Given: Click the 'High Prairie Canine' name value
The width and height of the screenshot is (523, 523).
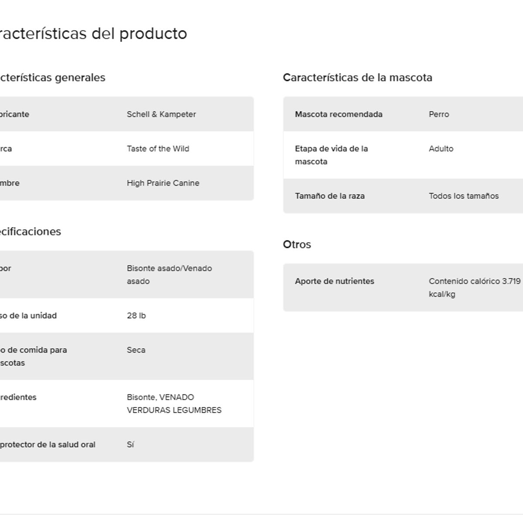Looking at the screenshot, I should coord(163,183).
